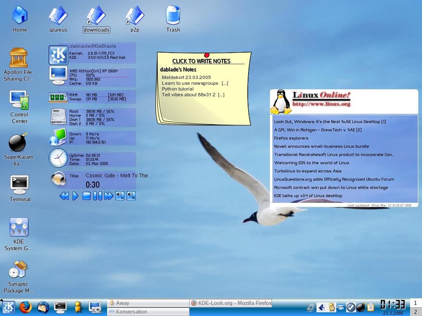Screen dimensions: 422x316
Task: Launch KDE System Guard icon
Action: tap(19, 234)
